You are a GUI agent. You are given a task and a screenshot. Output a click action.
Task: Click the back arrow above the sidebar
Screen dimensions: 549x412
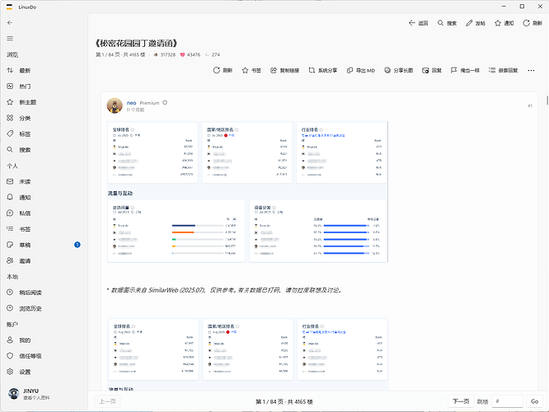click(10, 23)
